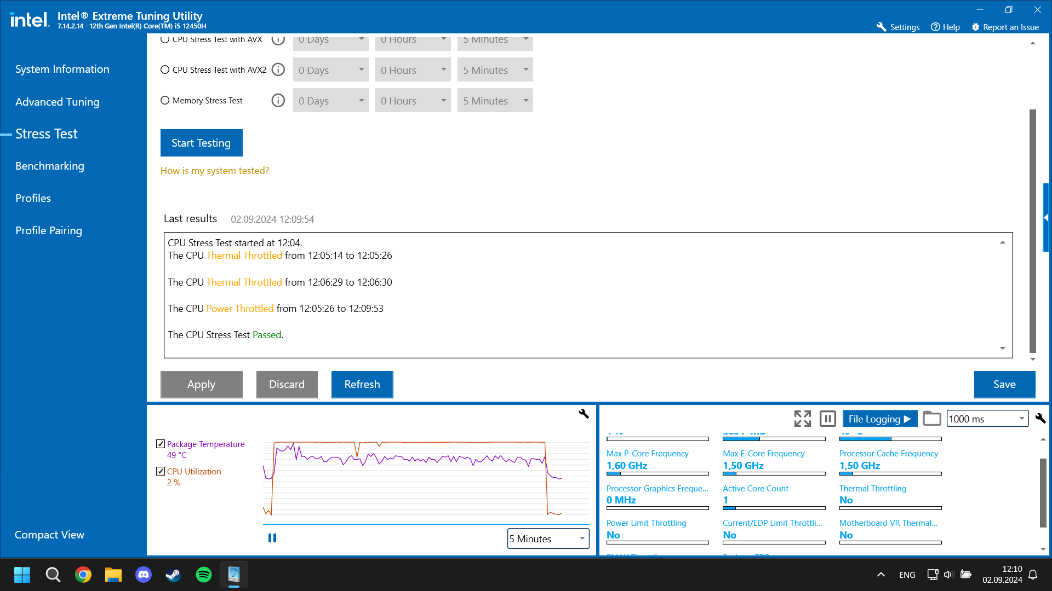Pause the system monitor updates
1052x591 pixels.
coord(827,419)
